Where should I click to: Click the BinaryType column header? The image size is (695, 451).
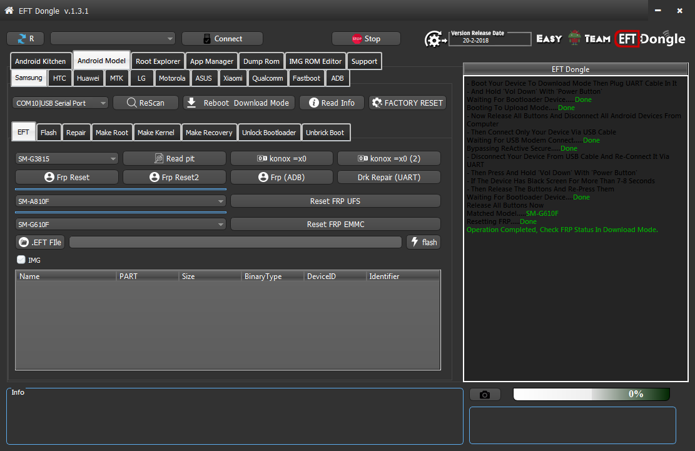(x=272, y=276)
